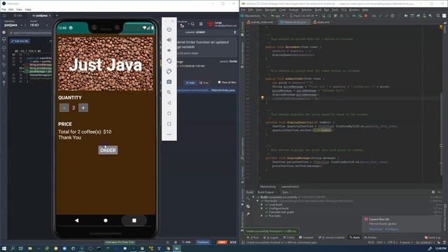Expand the Configure build node

click(261, 209)
